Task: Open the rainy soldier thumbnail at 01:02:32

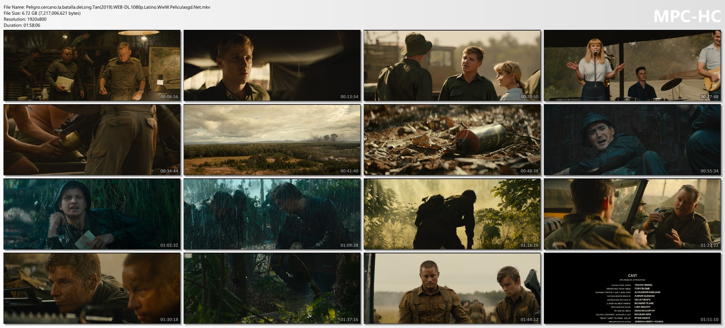Action: tap(92, 214)
